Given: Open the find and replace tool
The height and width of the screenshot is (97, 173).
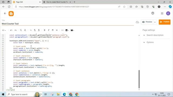Looking at the screenshot, I should click(25, 30).
